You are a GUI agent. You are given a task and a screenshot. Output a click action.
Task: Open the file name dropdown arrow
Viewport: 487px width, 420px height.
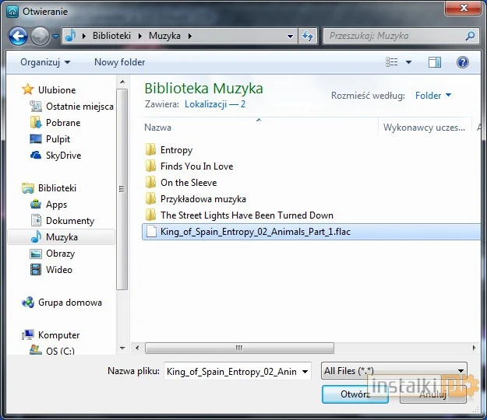pyautogui.click(x=304, y=372)
